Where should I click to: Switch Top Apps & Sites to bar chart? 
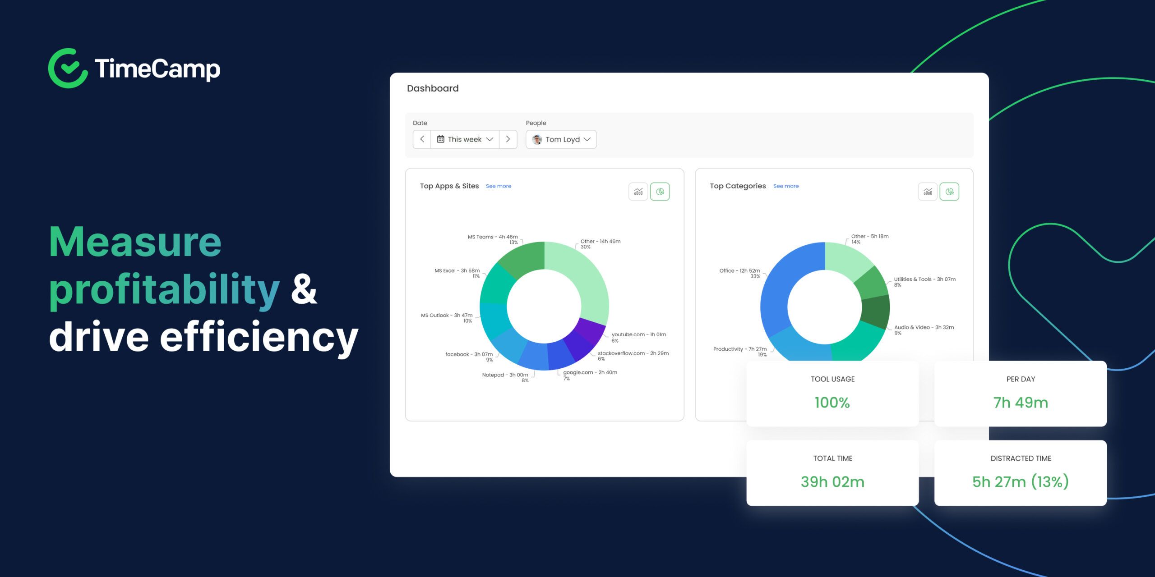point(638,192)
